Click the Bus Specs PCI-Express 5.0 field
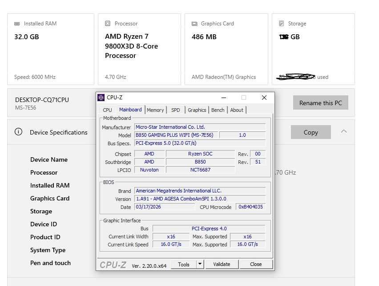This screenshot has height=286, width=379. click(x=200, y=143)
